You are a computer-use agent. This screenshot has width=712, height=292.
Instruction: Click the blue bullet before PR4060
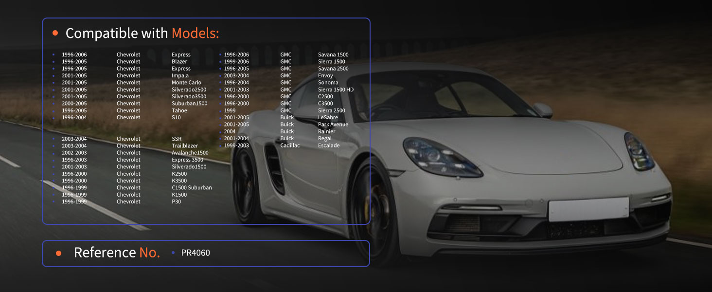point(173,253)
